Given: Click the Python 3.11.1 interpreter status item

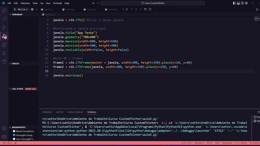Looking at the screenshot, I should (x=241, y=143).
